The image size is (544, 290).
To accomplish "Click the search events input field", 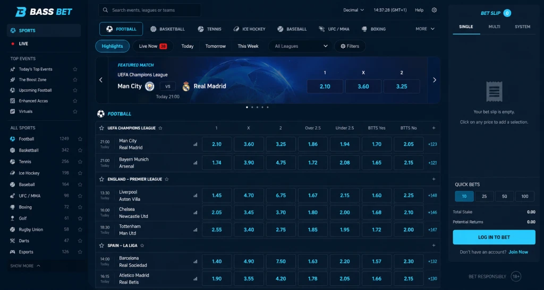I will 149,10.
